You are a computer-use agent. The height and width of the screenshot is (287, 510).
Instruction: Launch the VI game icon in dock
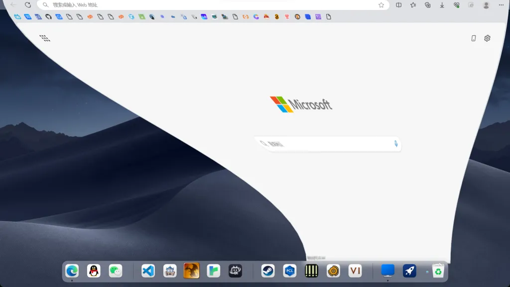(x=355, y=271)
